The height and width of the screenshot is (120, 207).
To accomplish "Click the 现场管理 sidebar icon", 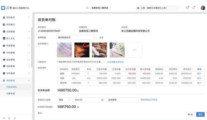I will (x=4, y=60).
